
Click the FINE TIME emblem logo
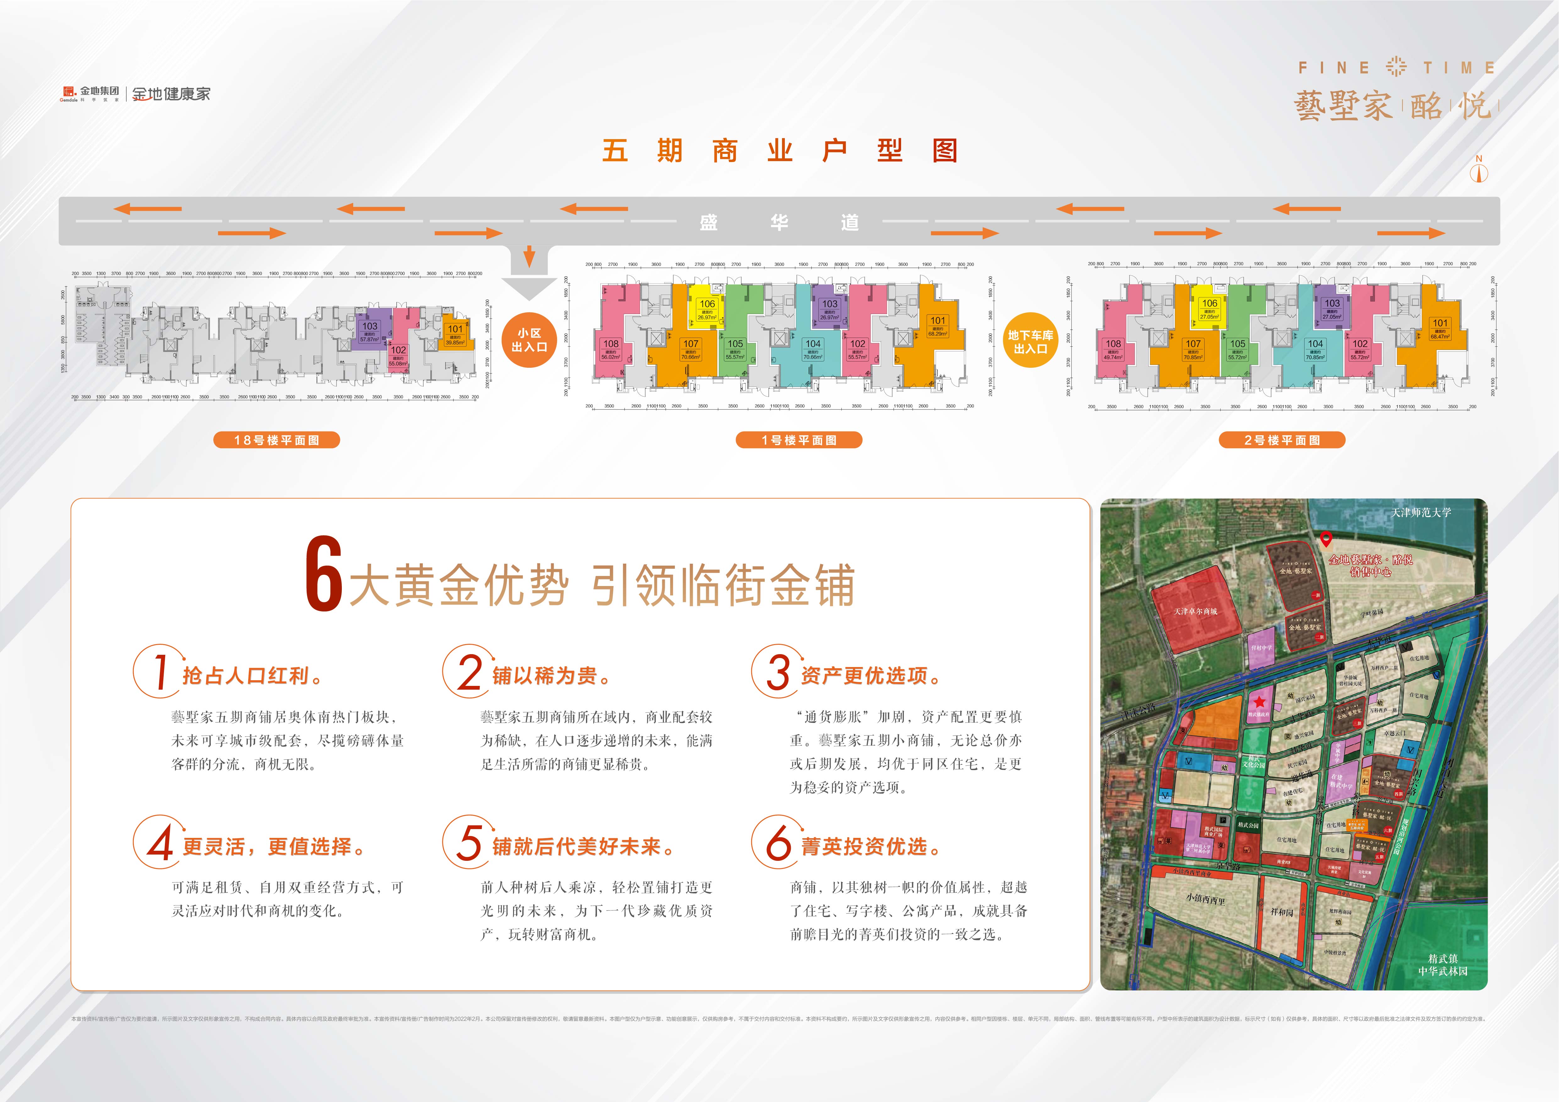1396,67
